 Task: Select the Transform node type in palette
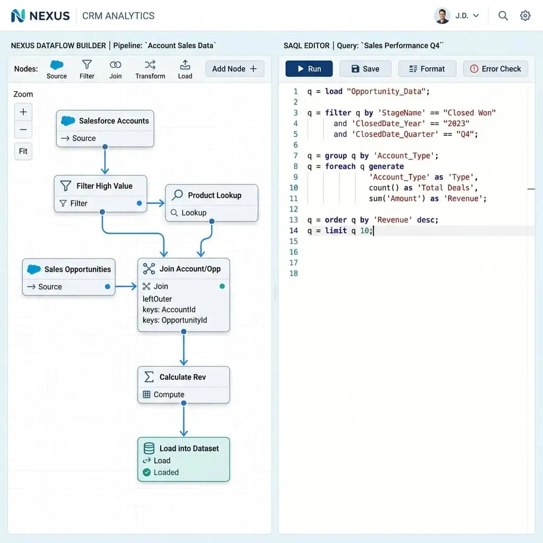tap(150, 69)
